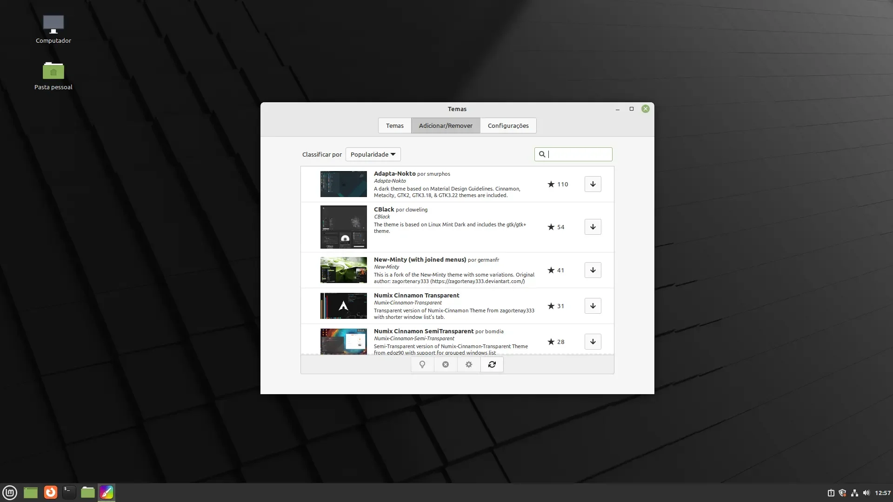This screenshot has height=502, width=893.
Task: Download Numix Cinnamon SemiTransparent theme
Action: 593,342
